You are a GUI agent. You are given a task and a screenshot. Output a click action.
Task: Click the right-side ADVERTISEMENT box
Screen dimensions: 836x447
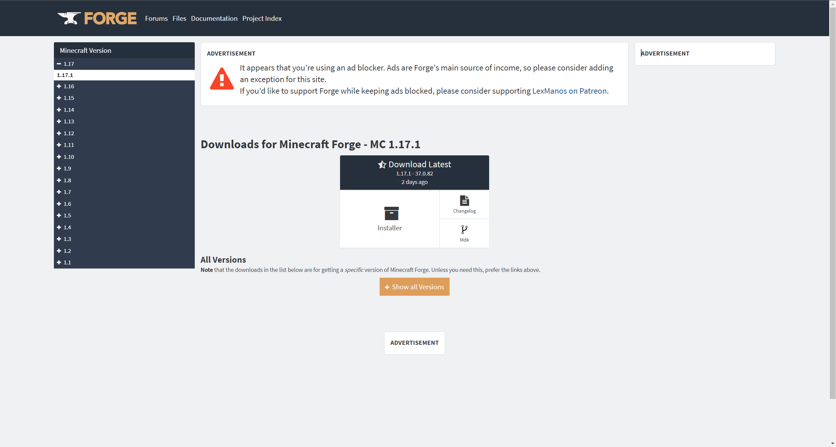(705, 53)
